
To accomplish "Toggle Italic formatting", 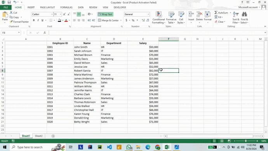I will tap(38, 20).
